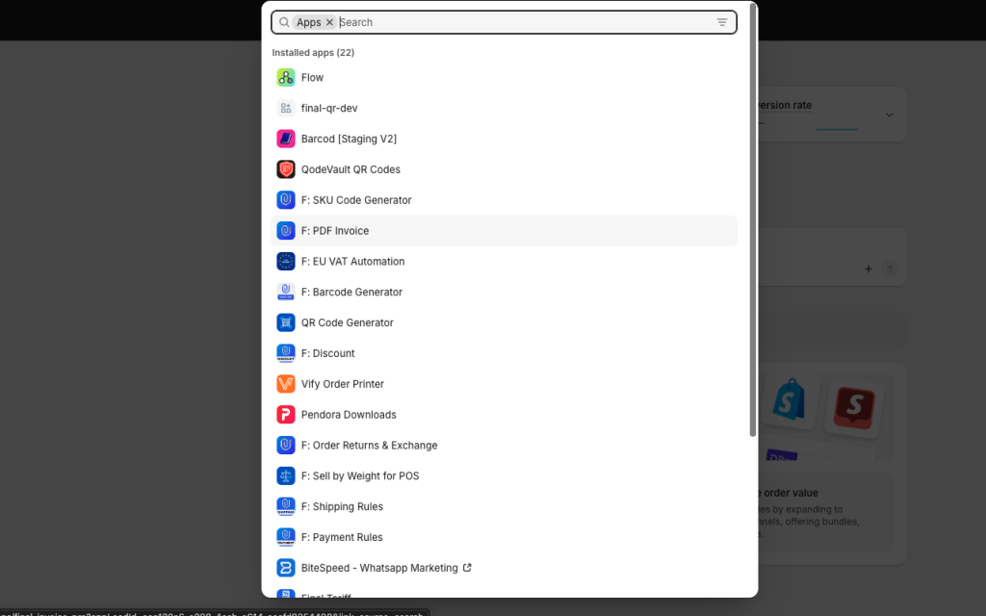986x616 pixels.
Task: Click the F: EU VAT Automation icon
Action: (x=286, y=262)
